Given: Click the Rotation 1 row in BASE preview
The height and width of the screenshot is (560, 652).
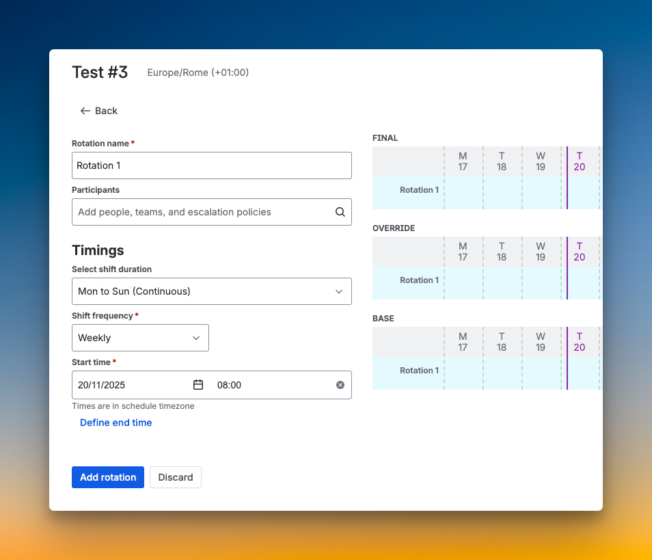Looking at the screenshot, I should (x=419, y=370).
